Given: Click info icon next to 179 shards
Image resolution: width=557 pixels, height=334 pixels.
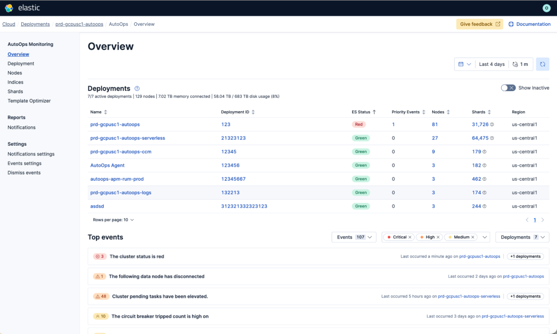Looking at the screenshot, I should click(x=484, y=152).
